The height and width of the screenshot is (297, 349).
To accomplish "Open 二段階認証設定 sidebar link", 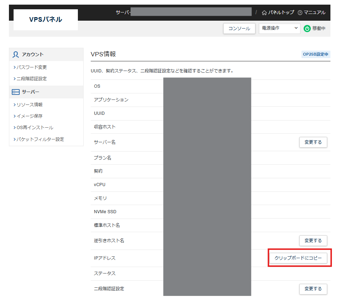I will tap(31, 78).
